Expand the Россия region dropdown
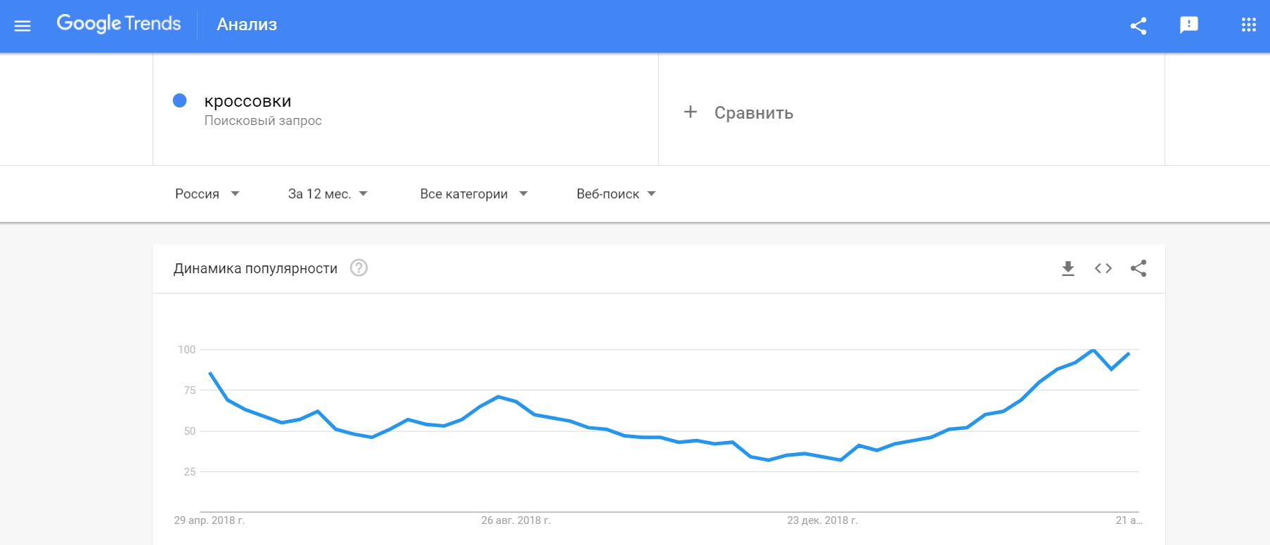1270x545 pixels. click(x=207, y=194)
